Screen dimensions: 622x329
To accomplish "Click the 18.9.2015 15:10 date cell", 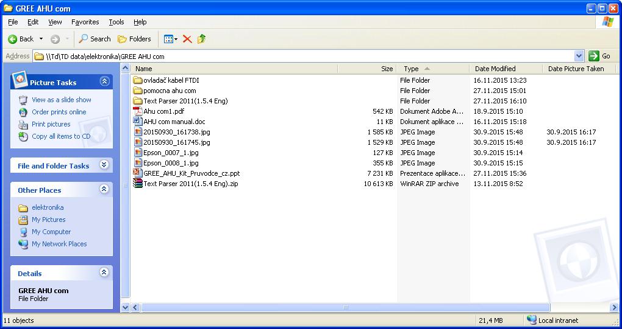I will (498, 111).
